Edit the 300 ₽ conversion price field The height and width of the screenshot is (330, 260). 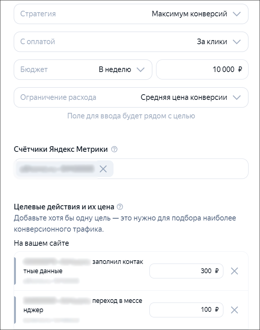click(x=186, y=271)
